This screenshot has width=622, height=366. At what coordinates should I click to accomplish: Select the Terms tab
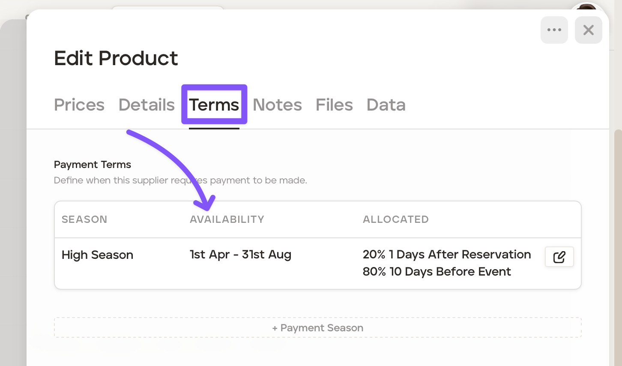214,105
